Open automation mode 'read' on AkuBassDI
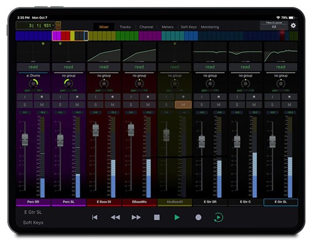 (x=175, y=67)
